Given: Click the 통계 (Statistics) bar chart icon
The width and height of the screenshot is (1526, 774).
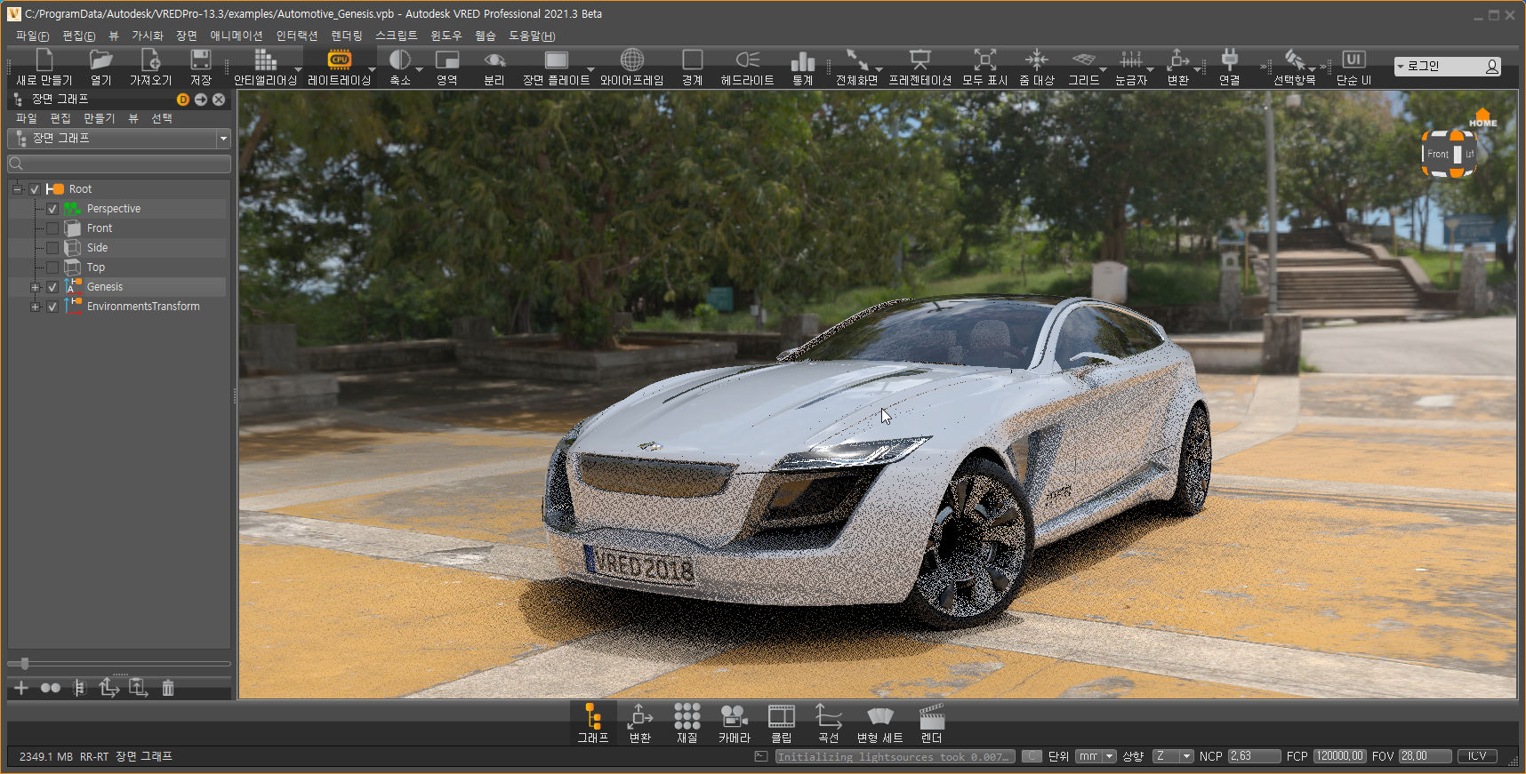Looking at the screenshot, I should point(803,60).
